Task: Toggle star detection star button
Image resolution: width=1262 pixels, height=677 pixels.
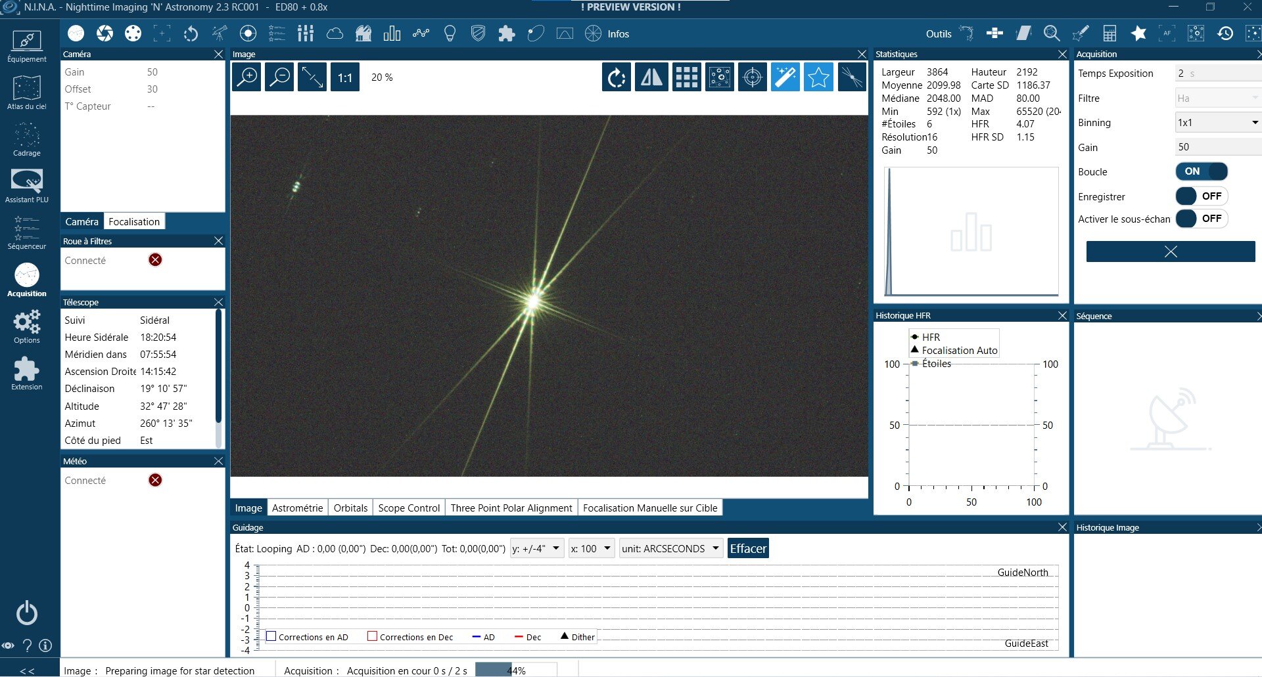Action: 818,77
